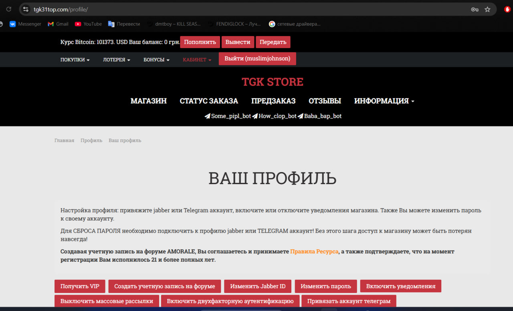Click the Привязать аккаунт телеграм button
The width and height of the screenshot is (513, 311).
(349, 301)
